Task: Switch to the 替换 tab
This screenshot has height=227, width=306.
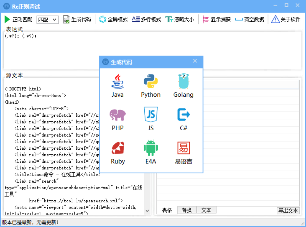Action: click(187, 210)
